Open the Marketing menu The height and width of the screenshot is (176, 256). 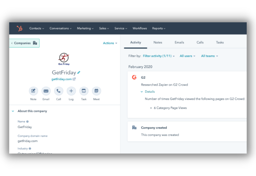tap(85, 28)
